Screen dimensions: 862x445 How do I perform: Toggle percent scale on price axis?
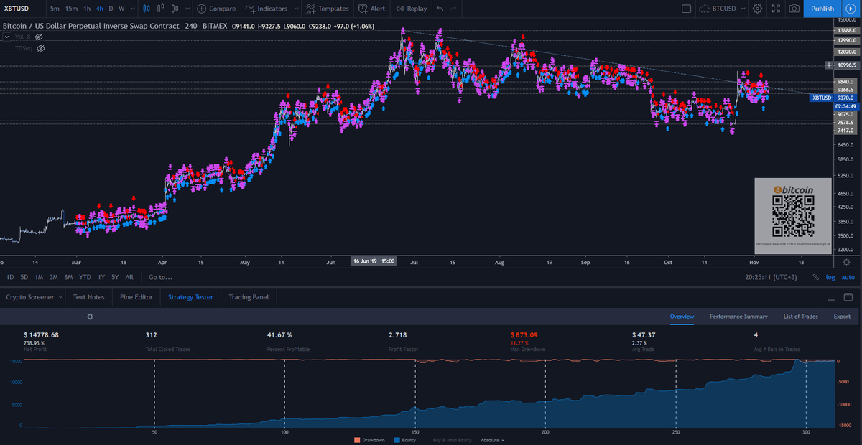(x=815, y=277)
